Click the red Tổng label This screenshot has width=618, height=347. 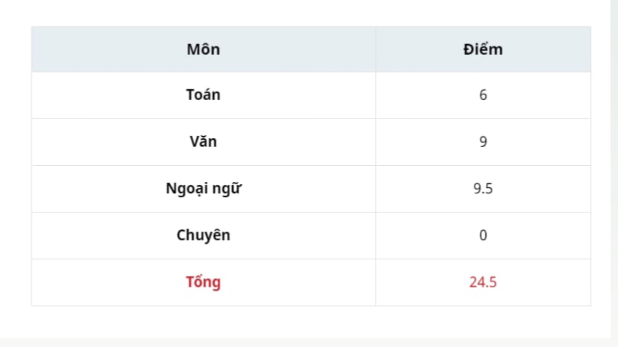tap(203, 282)
